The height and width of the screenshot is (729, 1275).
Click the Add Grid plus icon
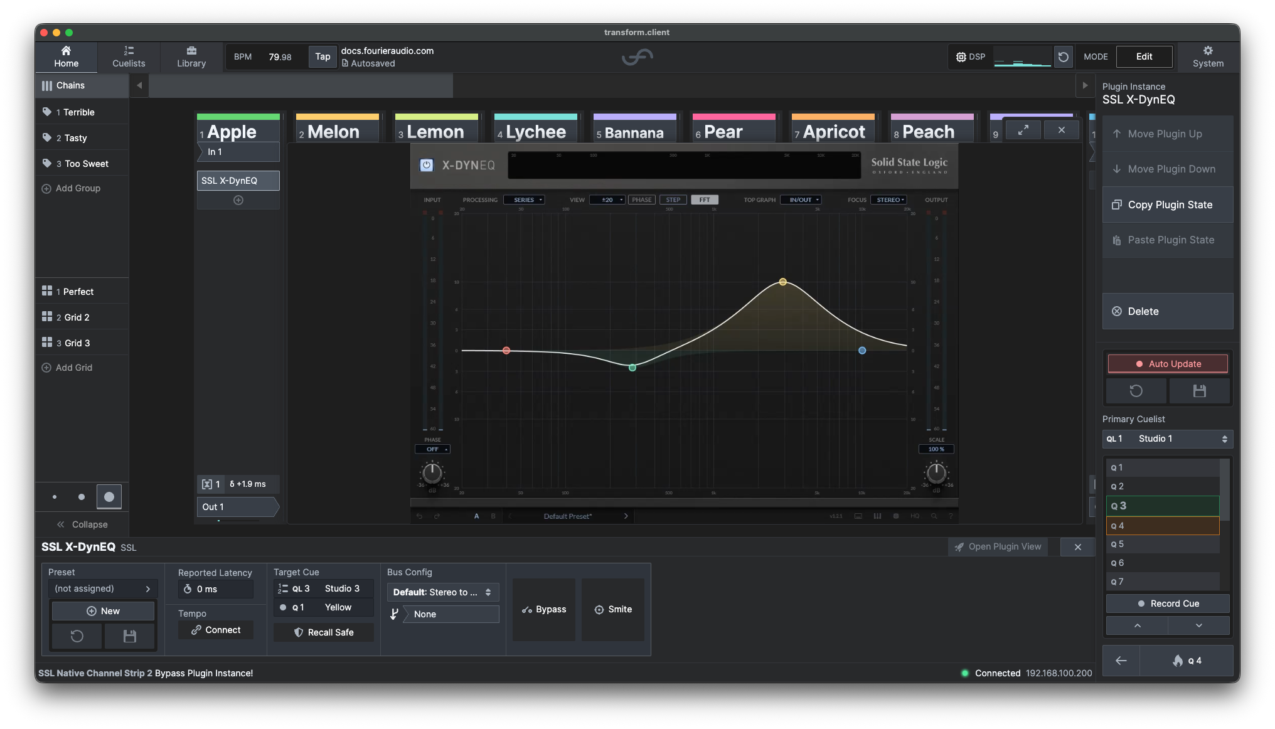click(x=46, y=368)
